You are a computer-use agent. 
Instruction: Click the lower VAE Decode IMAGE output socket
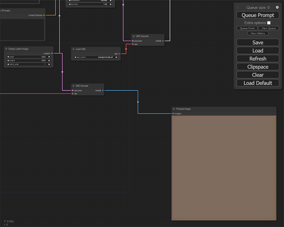pos(103,90)
